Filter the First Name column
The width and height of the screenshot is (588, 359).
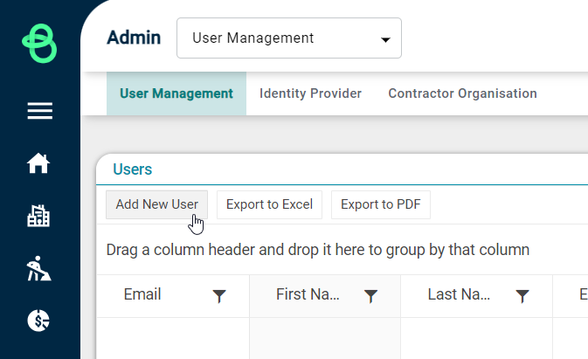tap(370, 295)
